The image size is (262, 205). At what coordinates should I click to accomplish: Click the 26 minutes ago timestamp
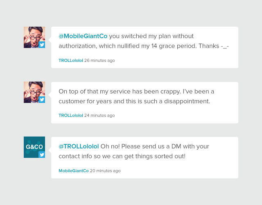coord(99,60)
